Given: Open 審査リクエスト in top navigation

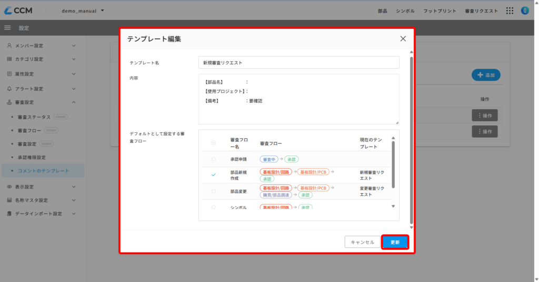Looking at the screenshot, I should coord(482,11).
